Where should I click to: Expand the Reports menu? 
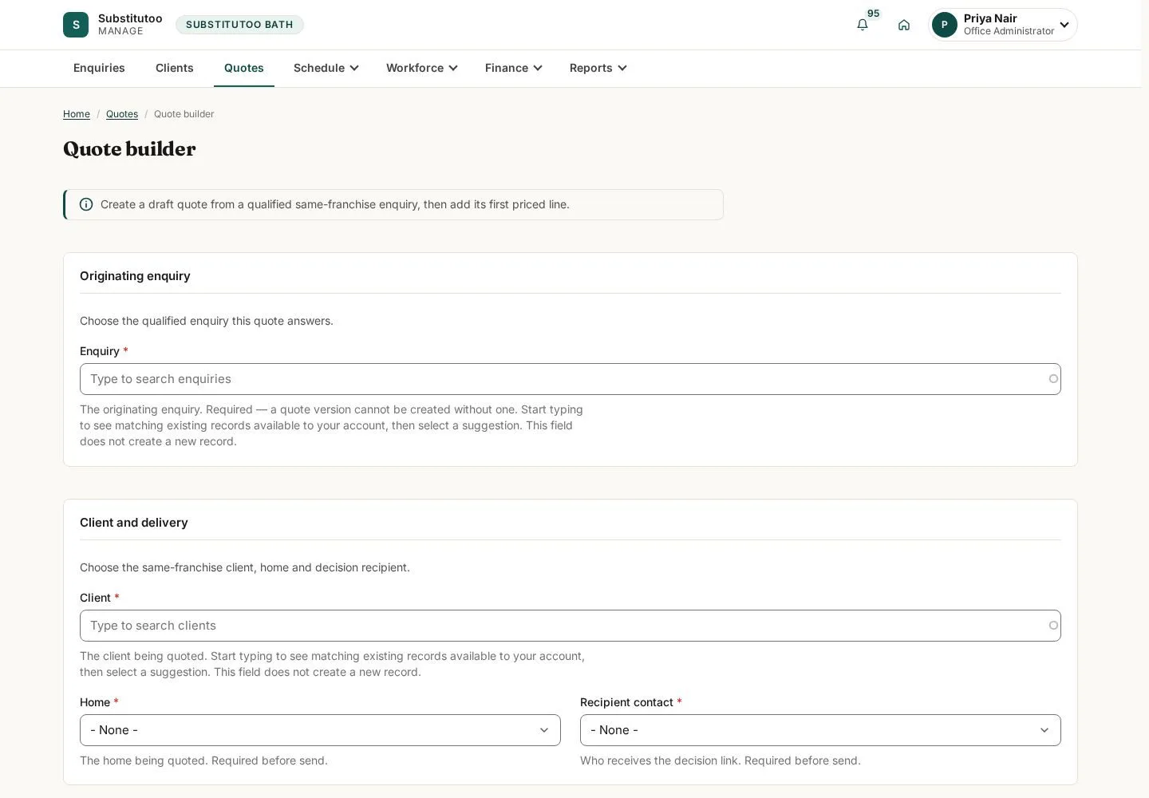click(x=598, y=68)
